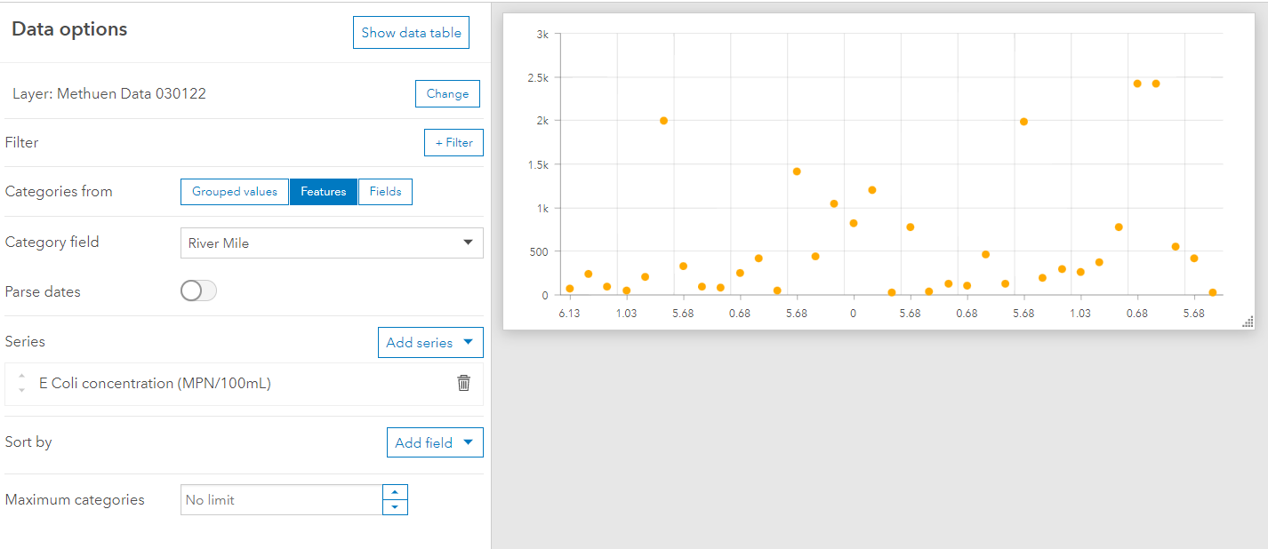1268x549 pixels.
Task: Click the leftmost data point in the chart
Action: [x=569, y=289]
